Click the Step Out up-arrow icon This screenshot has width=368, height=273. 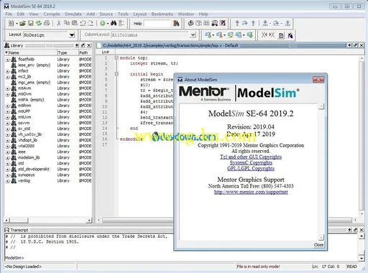253,23
